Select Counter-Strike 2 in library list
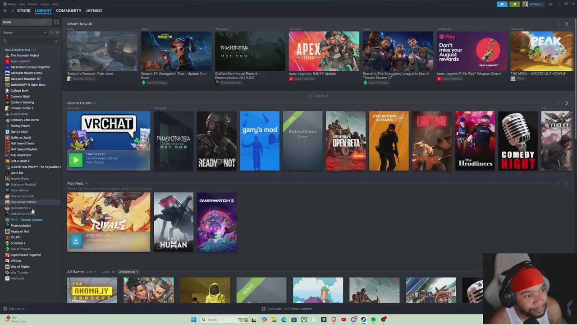577x325 pixels. point(22,108)
